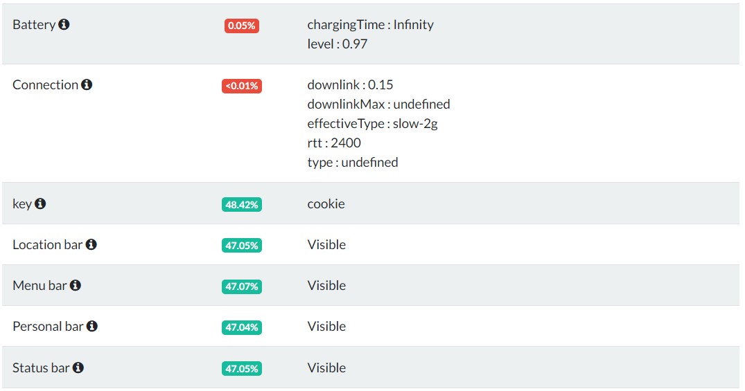Click the 'rtt : 2400' value

pos(334,143)
